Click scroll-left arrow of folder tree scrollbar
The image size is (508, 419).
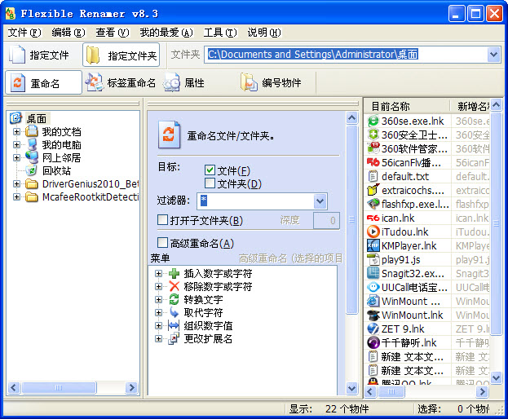(14, 387)
